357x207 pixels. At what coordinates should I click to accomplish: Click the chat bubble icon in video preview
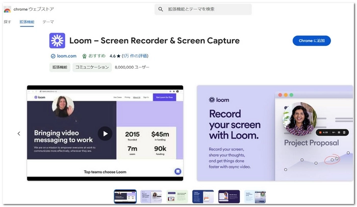click(x=178, y=171)
